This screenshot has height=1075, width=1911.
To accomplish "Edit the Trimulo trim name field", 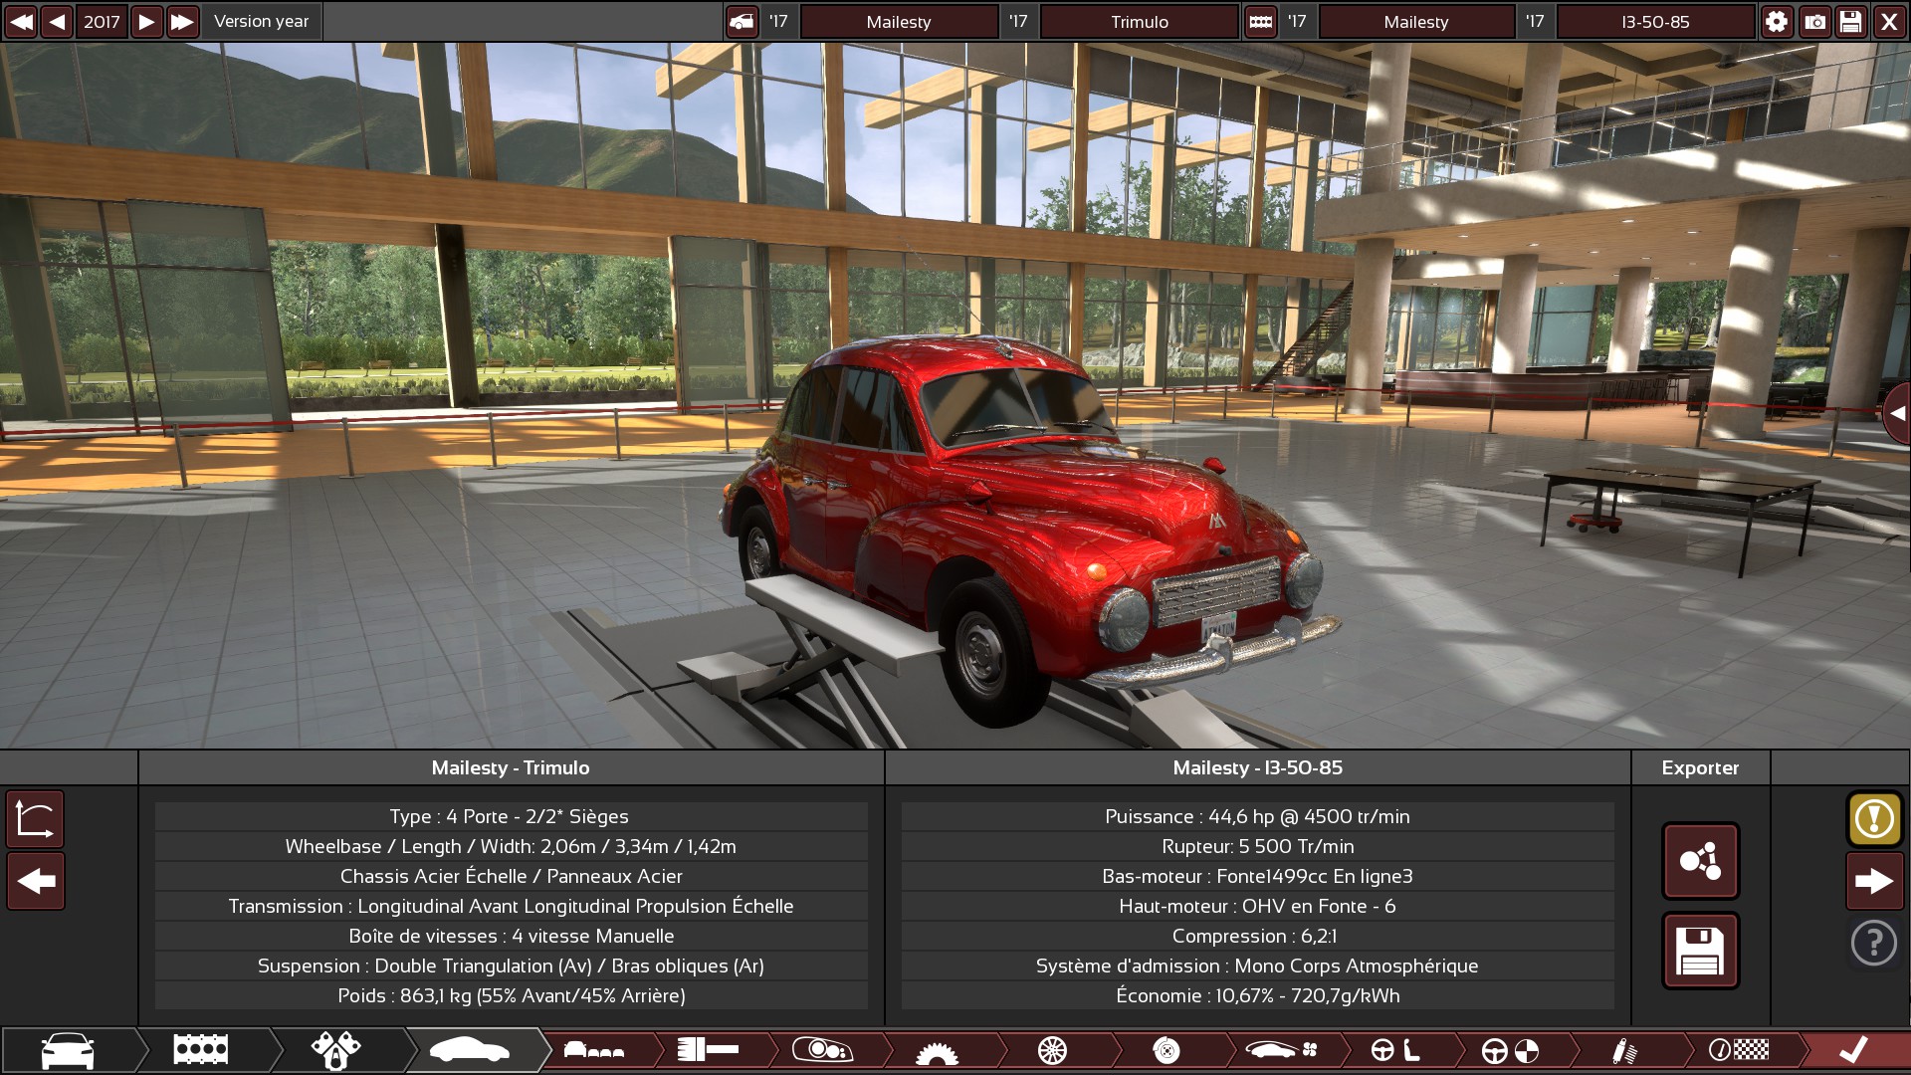I will [x=1140, y=21].
